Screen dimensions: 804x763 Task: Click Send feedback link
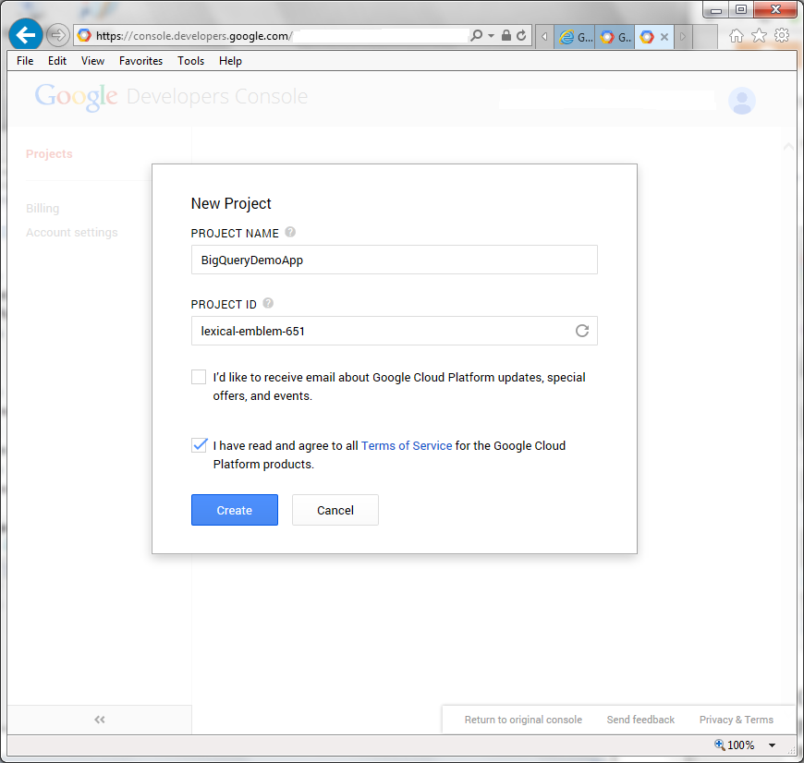coord(640,720)
